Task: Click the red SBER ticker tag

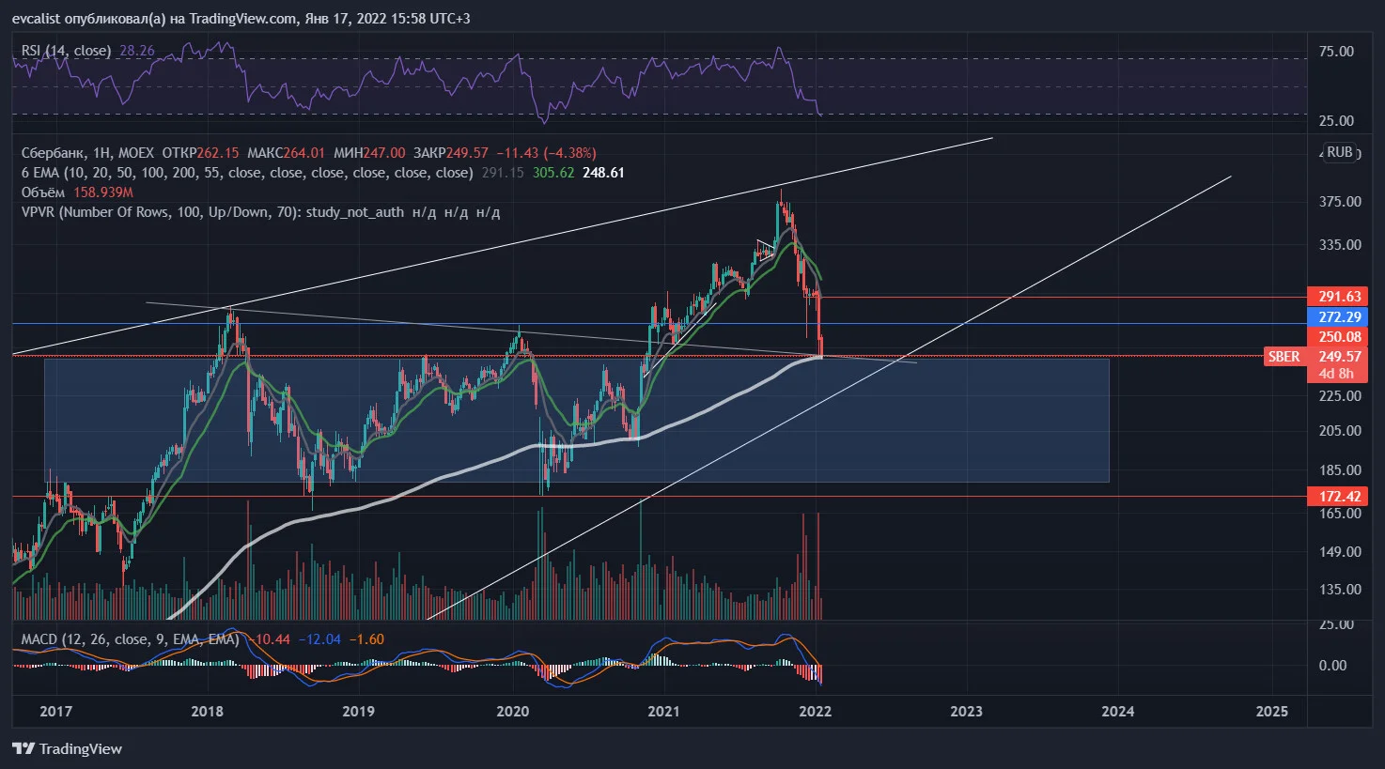Action: click(1284, 357)
